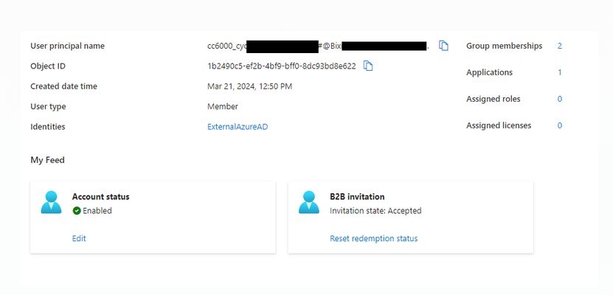The width and height of the screenshot is (613, 295).
Task: Click the Created date time value
Action: coord(249,86)
